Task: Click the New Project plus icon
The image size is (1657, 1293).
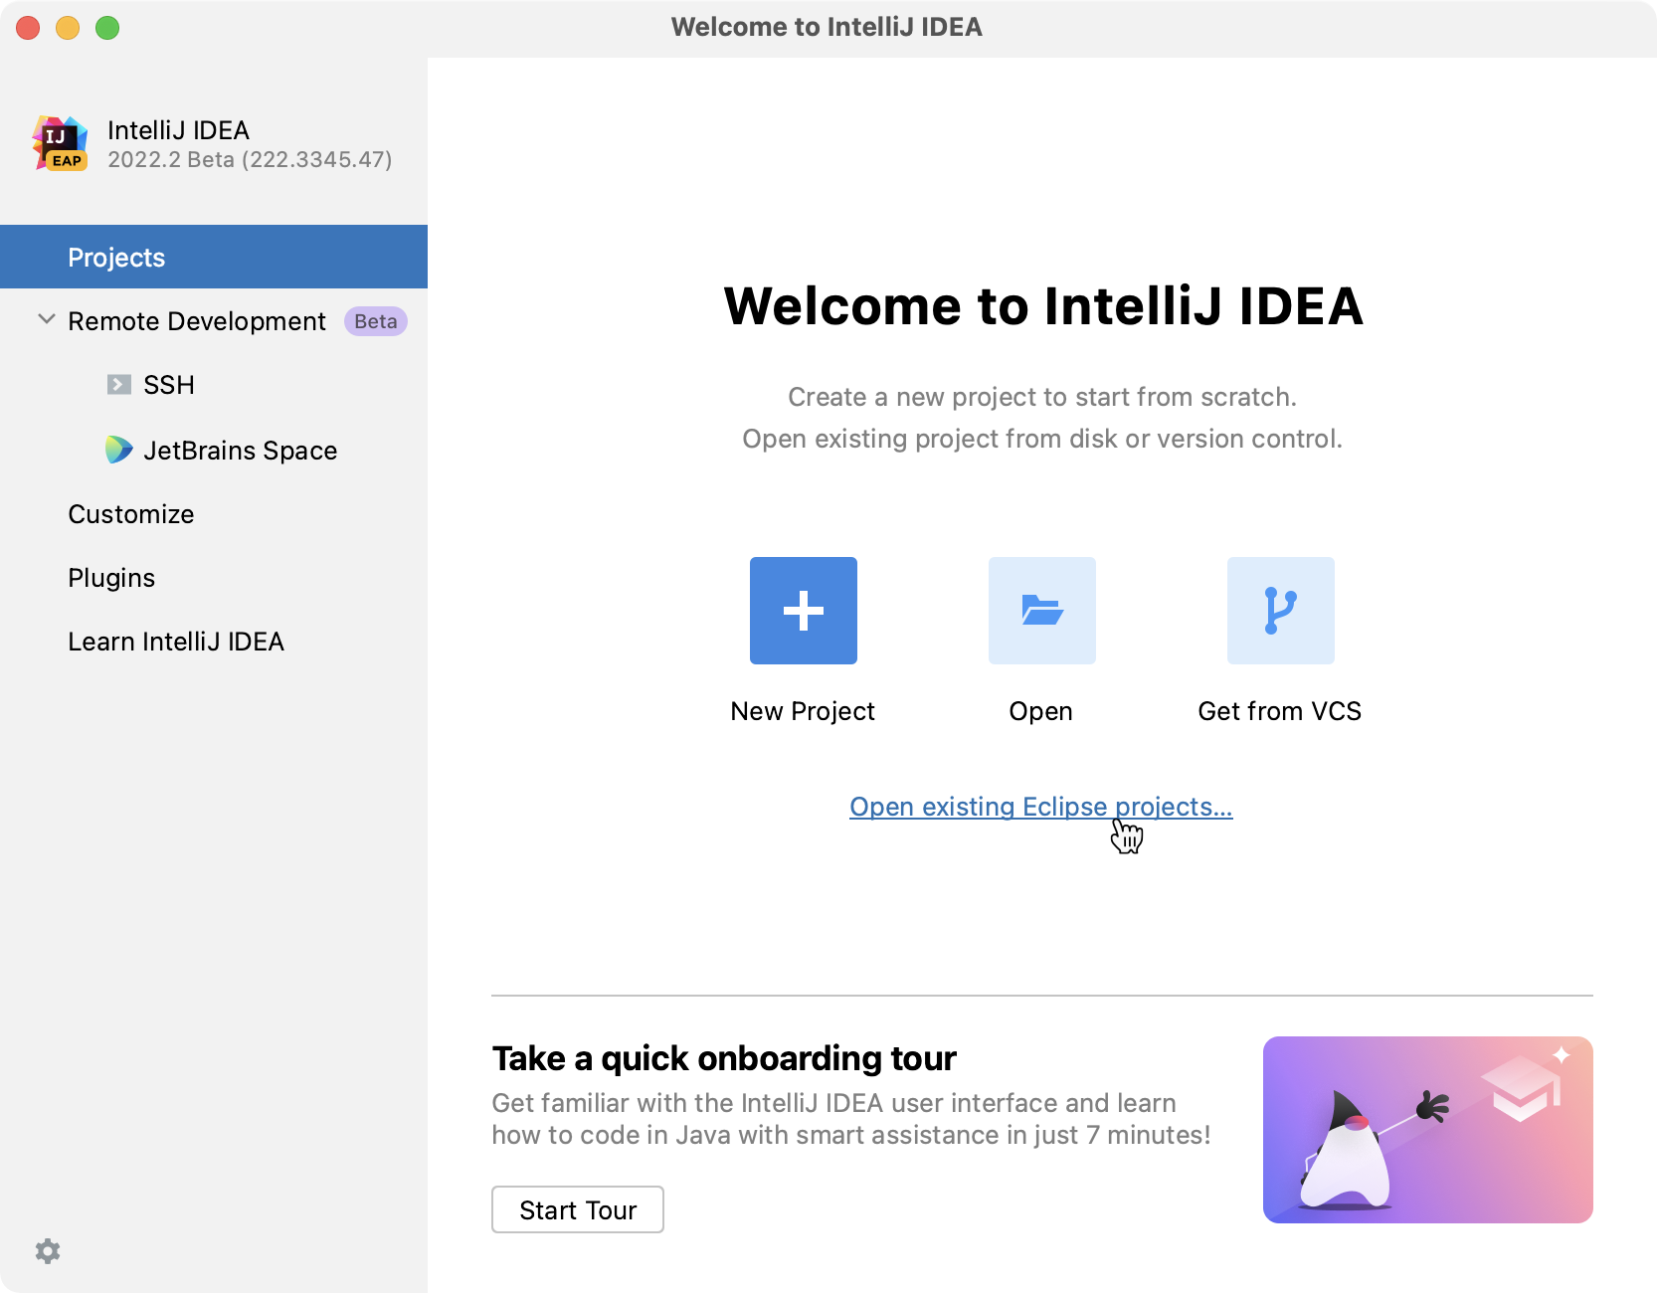Action: coord(803,611)
